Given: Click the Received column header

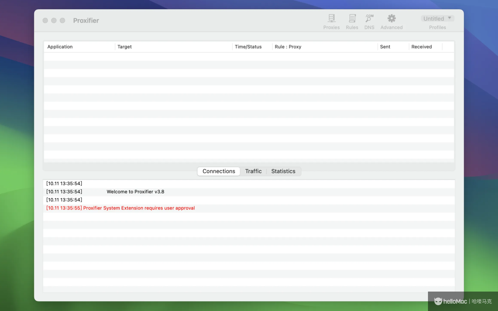Looking at the screenshot, I should 426,47.
